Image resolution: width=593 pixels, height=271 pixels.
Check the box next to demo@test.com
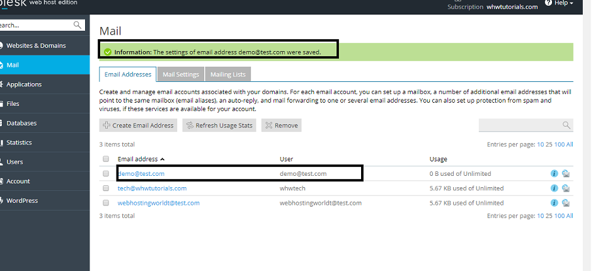(x=106, y=174)
